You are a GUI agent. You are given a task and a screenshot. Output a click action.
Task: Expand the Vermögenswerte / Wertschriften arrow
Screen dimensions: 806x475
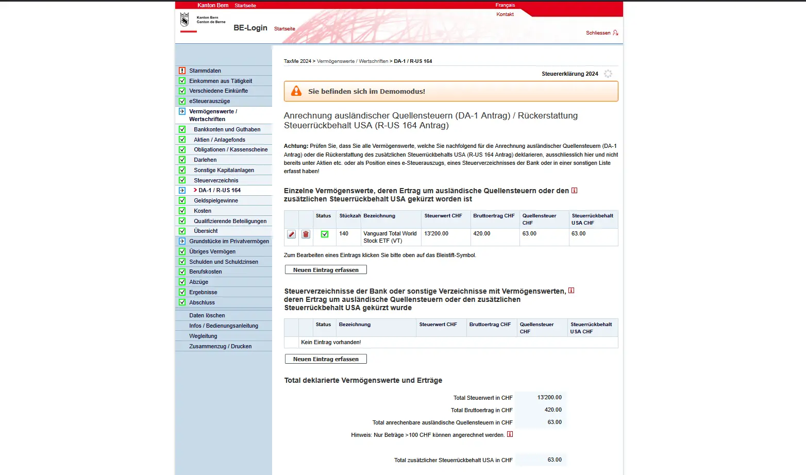[x=182, y=111]
